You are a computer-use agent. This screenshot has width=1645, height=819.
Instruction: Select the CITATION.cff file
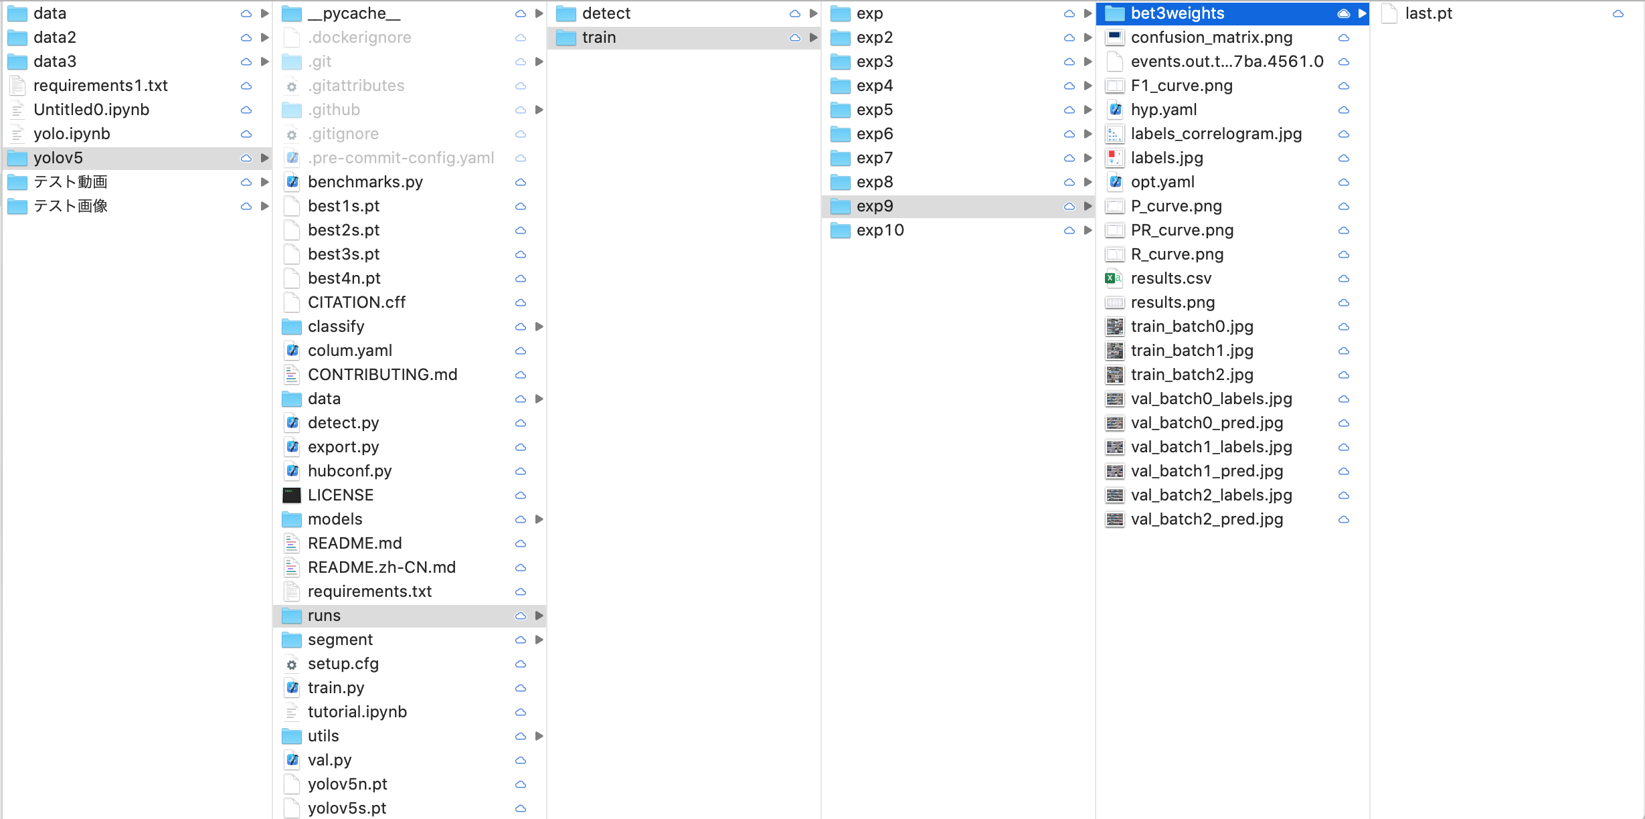(x=357, y=302)
